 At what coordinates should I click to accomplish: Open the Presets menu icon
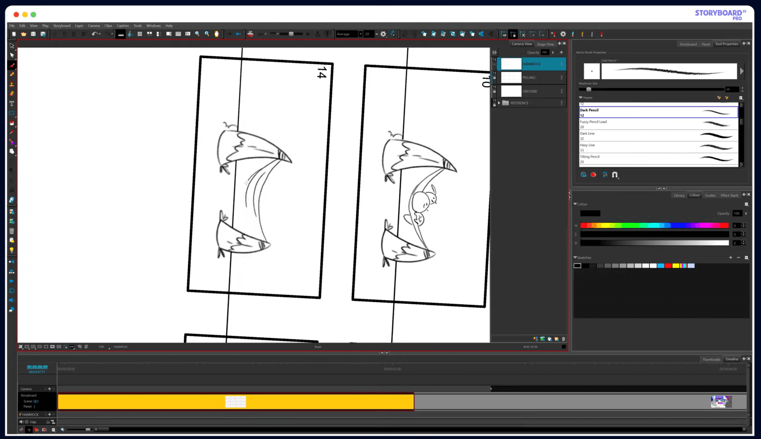pyautogui.click(x=741, y=98)
